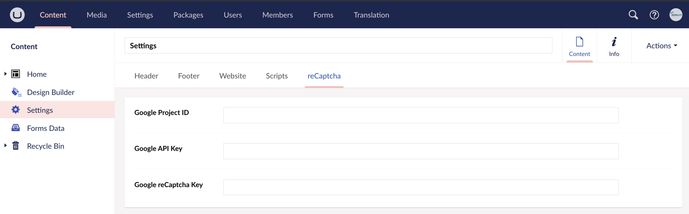Viewport: 689px width, 214px height.
Task: Open the Translation section
Action: tap(371, 15)
